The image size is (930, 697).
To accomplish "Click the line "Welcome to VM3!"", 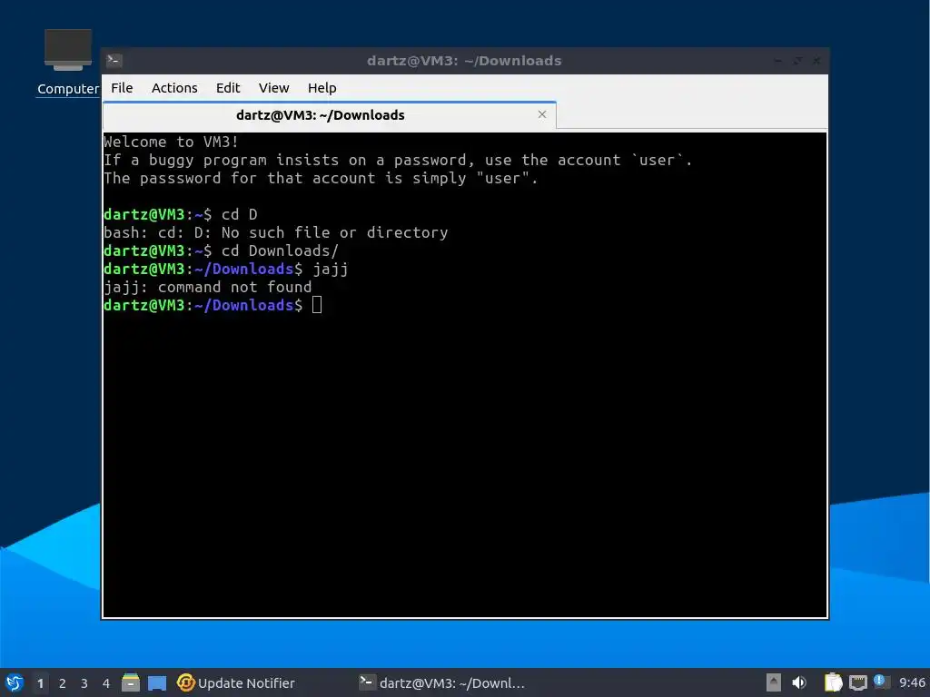I will pyautogui.click(x=172, y=142).
